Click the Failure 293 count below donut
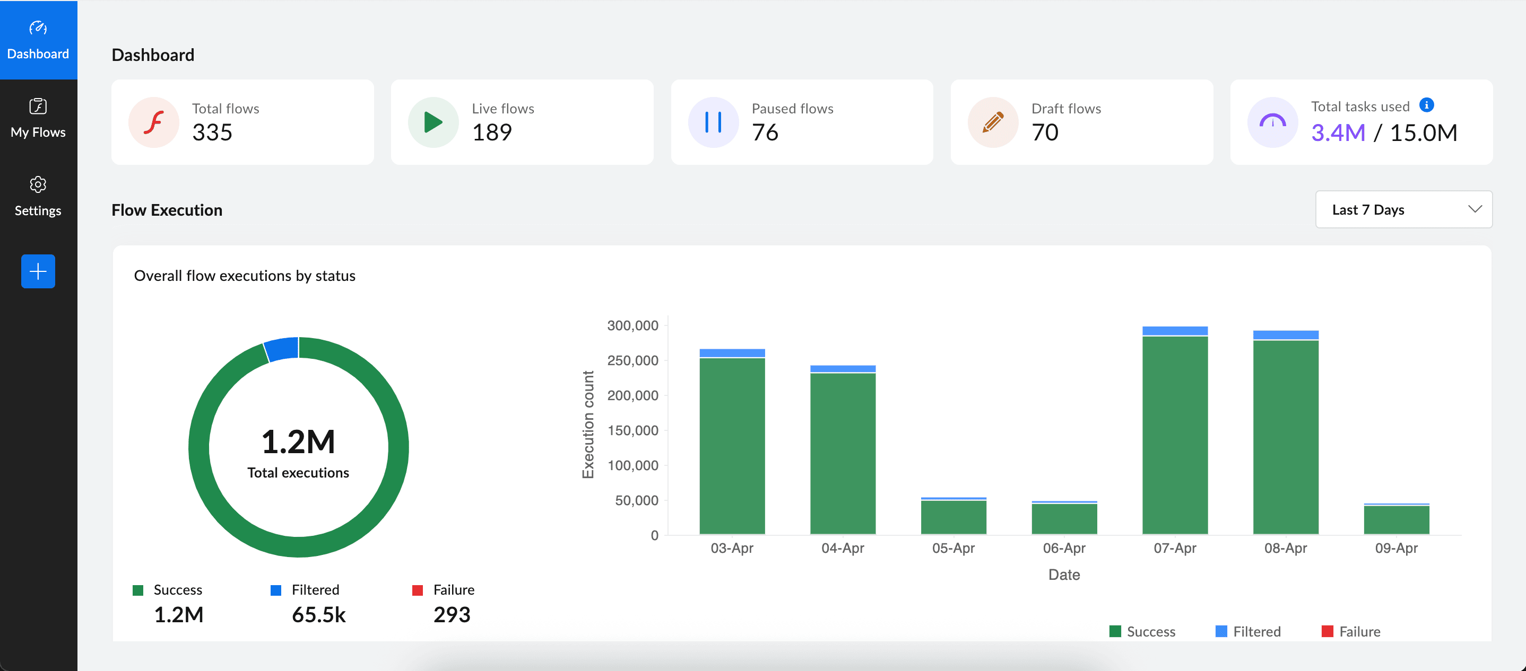This screenshot has width=1526, height=671. coord(452,615)
